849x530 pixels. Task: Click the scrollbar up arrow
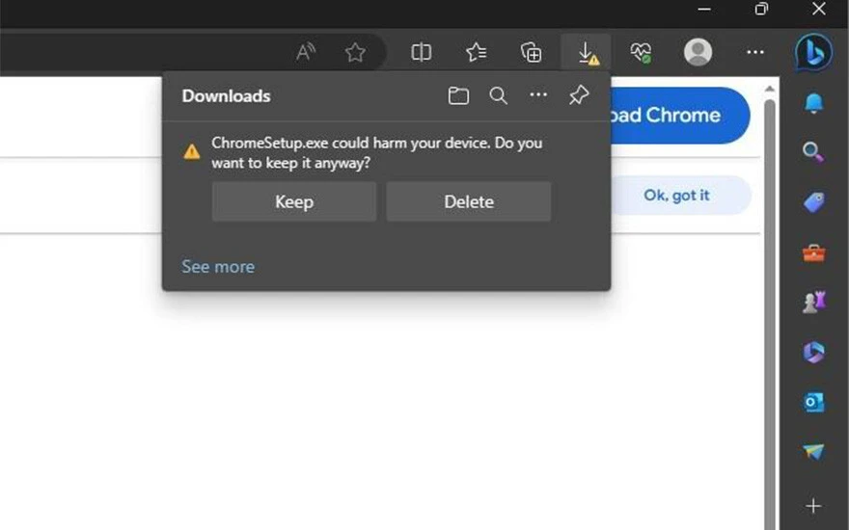770,88
